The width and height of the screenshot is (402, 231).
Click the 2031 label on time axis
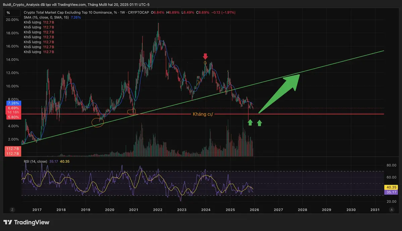375,210
